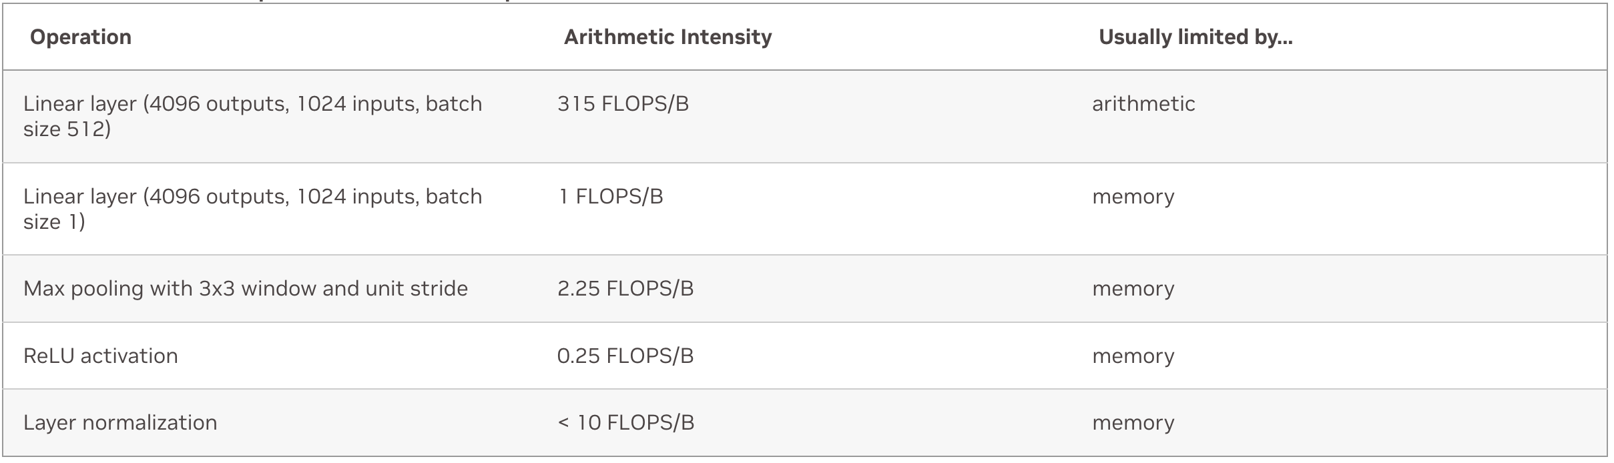Select the Linear layer batch size 1 cell
The width and height of the screenshot is (1614, 463).
[x=253, y=209]
